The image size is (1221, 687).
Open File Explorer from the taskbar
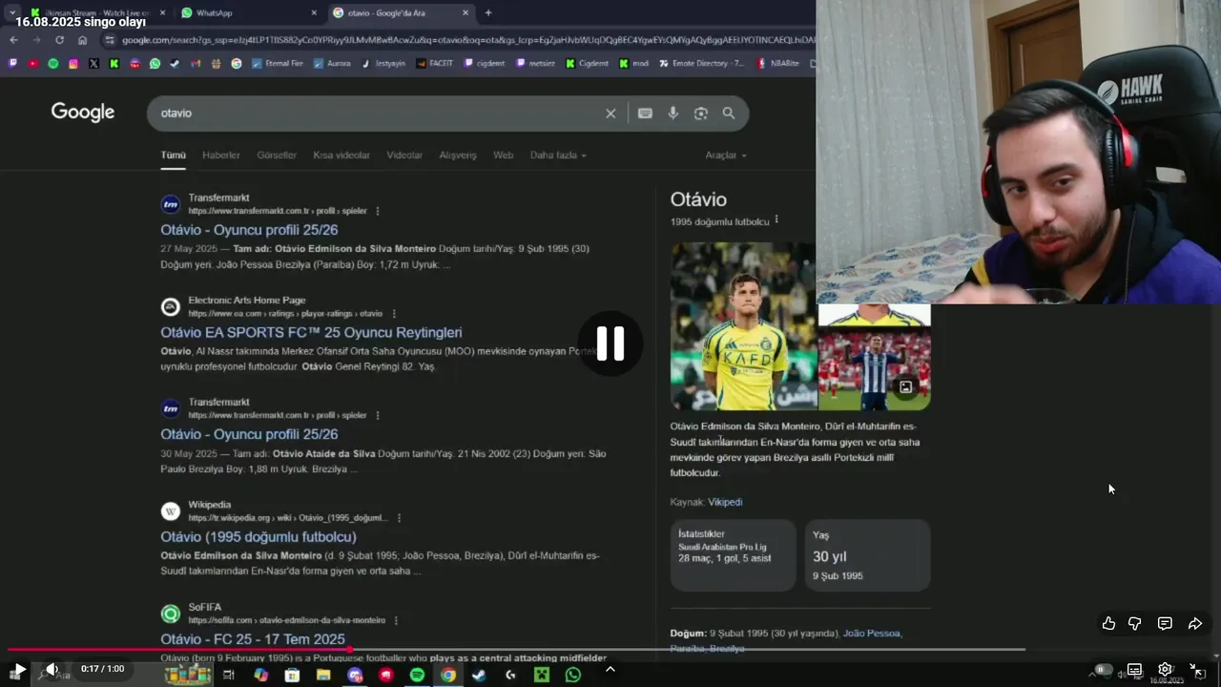pyautogui.click(x=323, y=675)
